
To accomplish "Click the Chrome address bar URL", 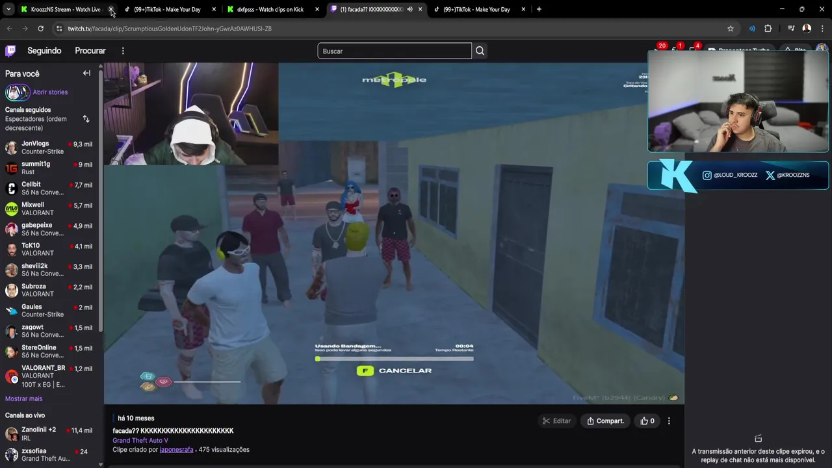I will tap(170, 29).
